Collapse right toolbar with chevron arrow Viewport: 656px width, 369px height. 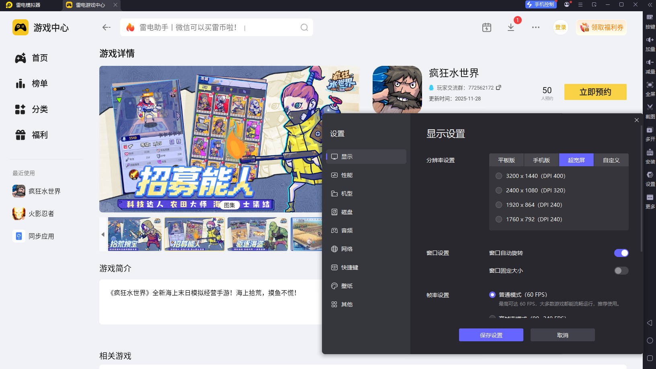click(x=650, y=5)
